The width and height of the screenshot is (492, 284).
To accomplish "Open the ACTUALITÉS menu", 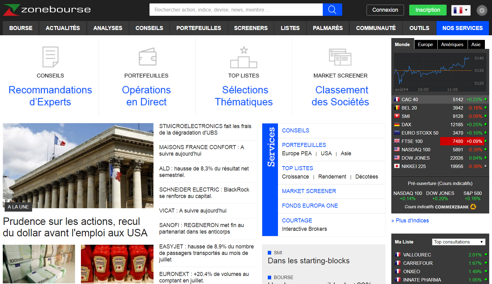I will [x=63, y=28].
